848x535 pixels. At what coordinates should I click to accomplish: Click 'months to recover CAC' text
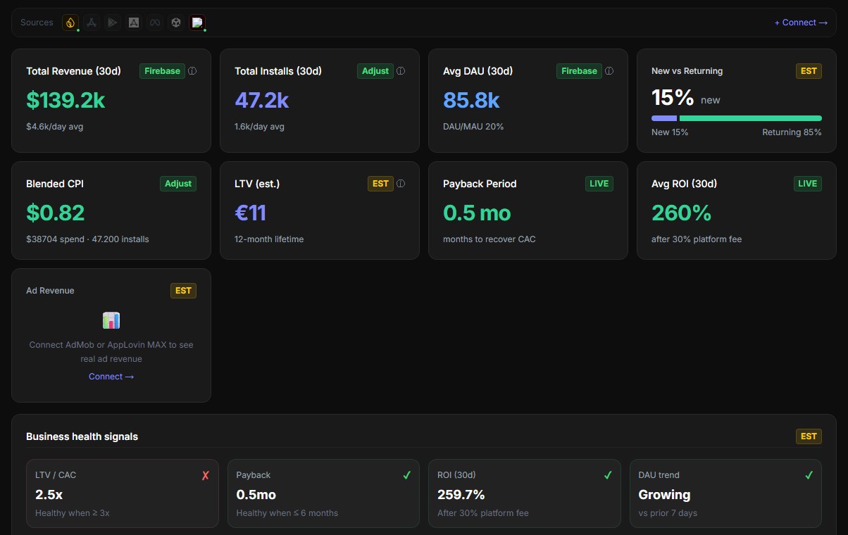coord(490,239)
